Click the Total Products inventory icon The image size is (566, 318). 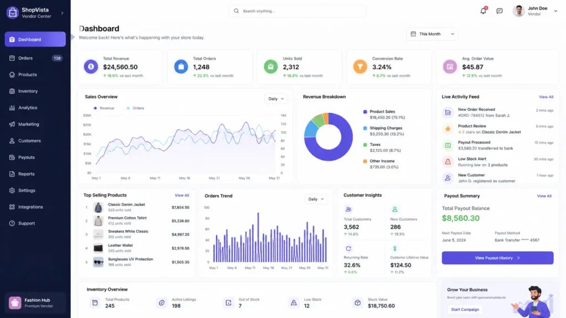pyautogui.click(x=95, y=303)
